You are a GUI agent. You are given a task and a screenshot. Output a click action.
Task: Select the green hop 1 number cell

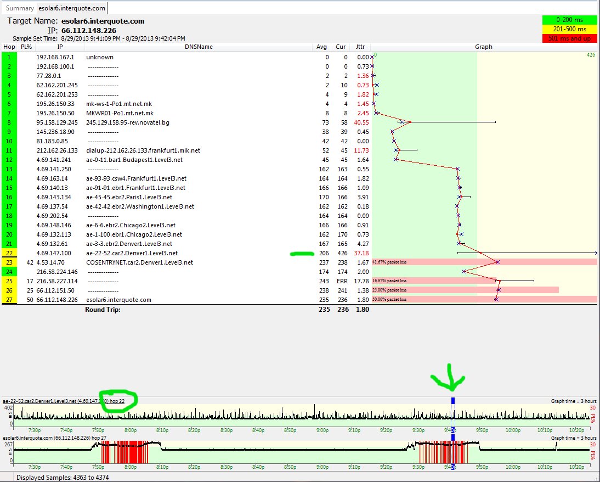coord(9,57)
